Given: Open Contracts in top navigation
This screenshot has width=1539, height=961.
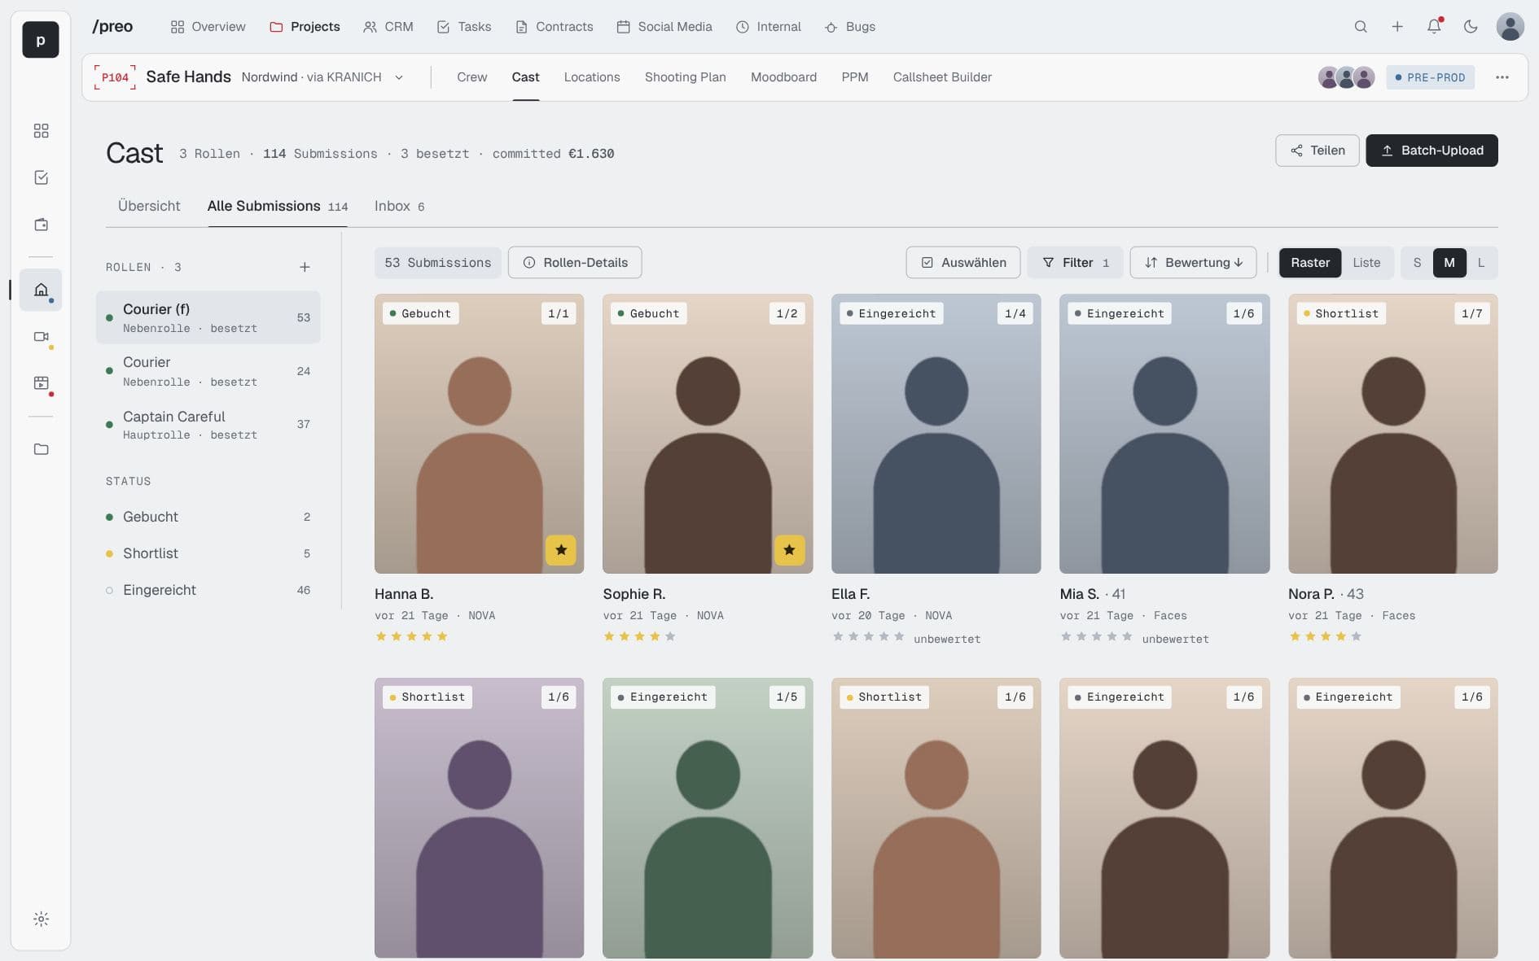Looking at the screenshot, I should pos(555,27).
